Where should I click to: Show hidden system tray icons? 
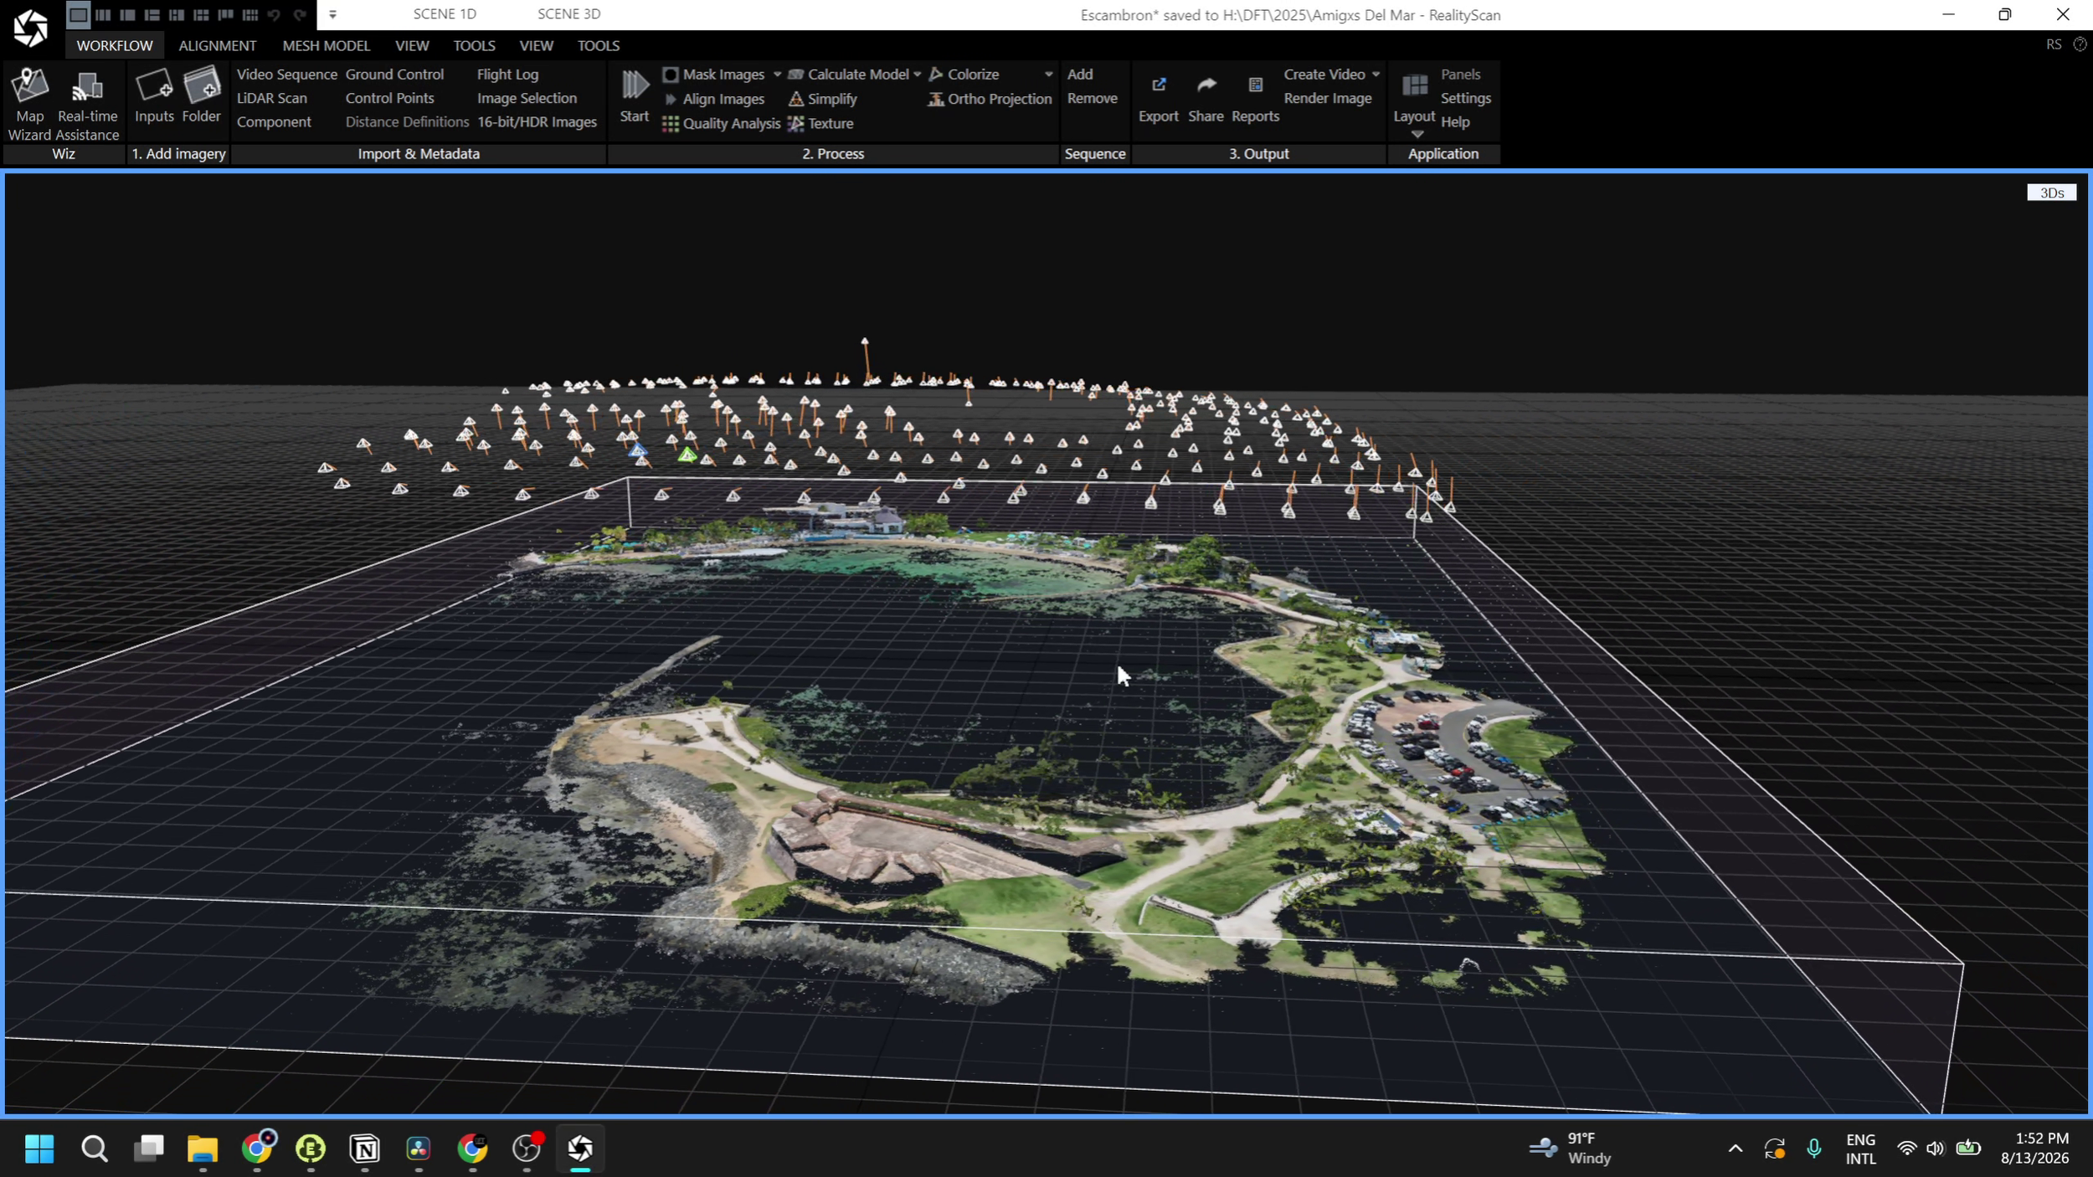1735,1148
